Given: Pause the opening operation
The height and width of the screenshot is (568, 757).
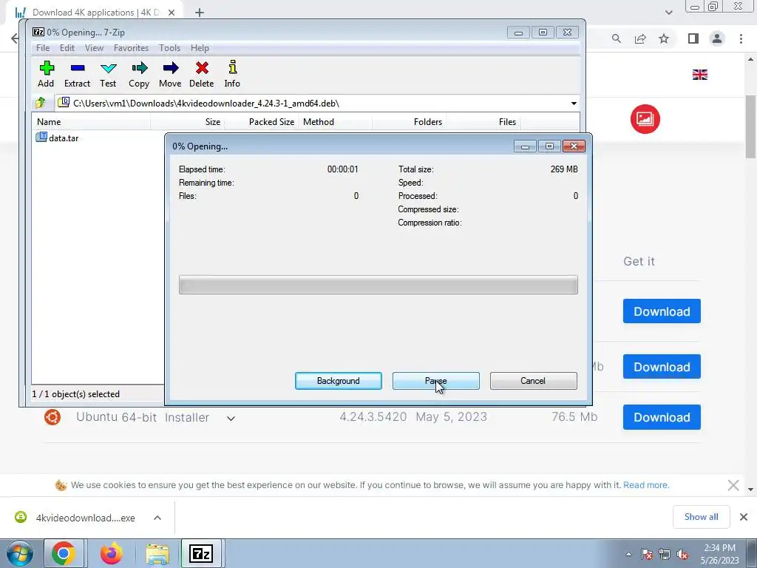Looking at the screenshot, I should tap(436, 381).
